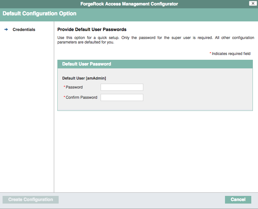
Task: Click the Create Configuration button
Action: pyautogui.click(x=30, y=199)
